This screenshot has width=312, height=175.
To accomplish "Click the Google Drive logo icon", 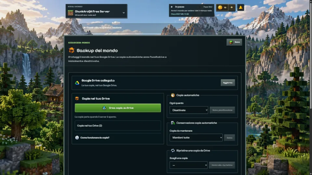I will pyautogui.click(x=77, y=83).
